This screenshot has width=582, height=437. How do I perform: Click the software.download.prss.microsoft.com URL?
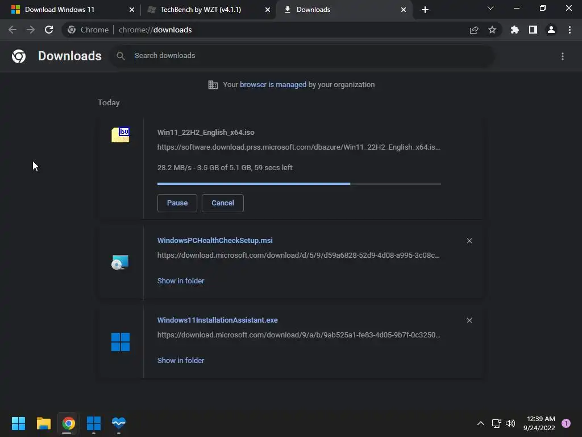(x=299, y=147)
